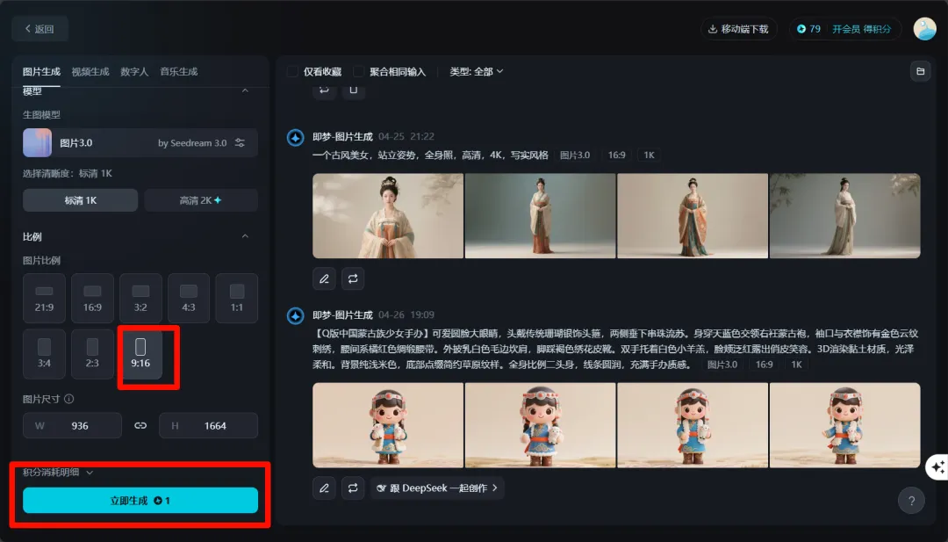The height and width of the screenshot is (542, 948).
Task: Click the width field showing 936
Action: [73, 426]
